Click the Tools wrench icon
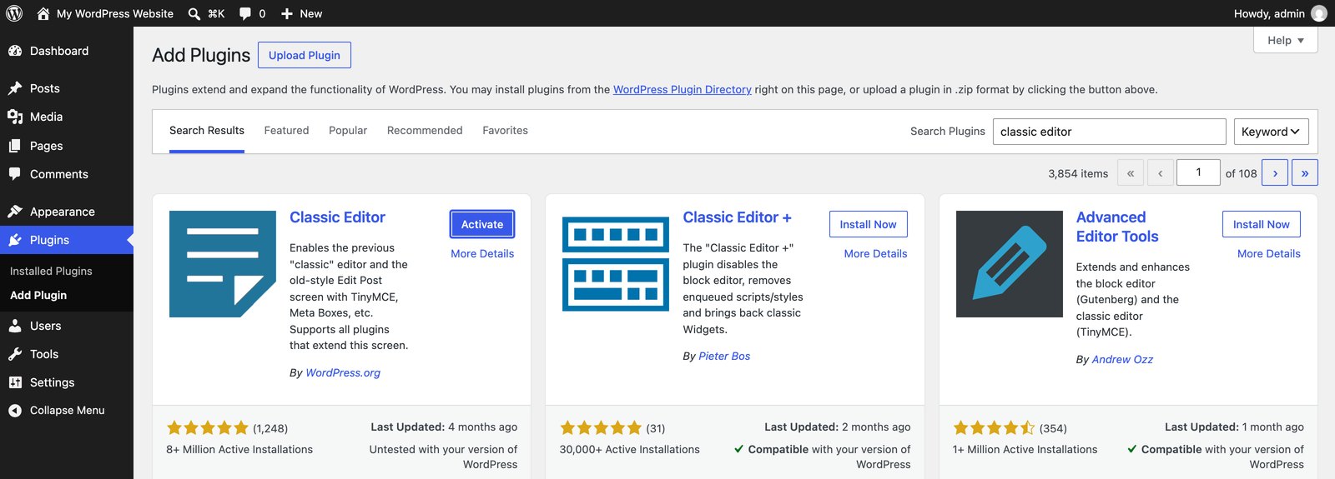Viewport: 1335px width, 479px height. [x=15, y=354]
